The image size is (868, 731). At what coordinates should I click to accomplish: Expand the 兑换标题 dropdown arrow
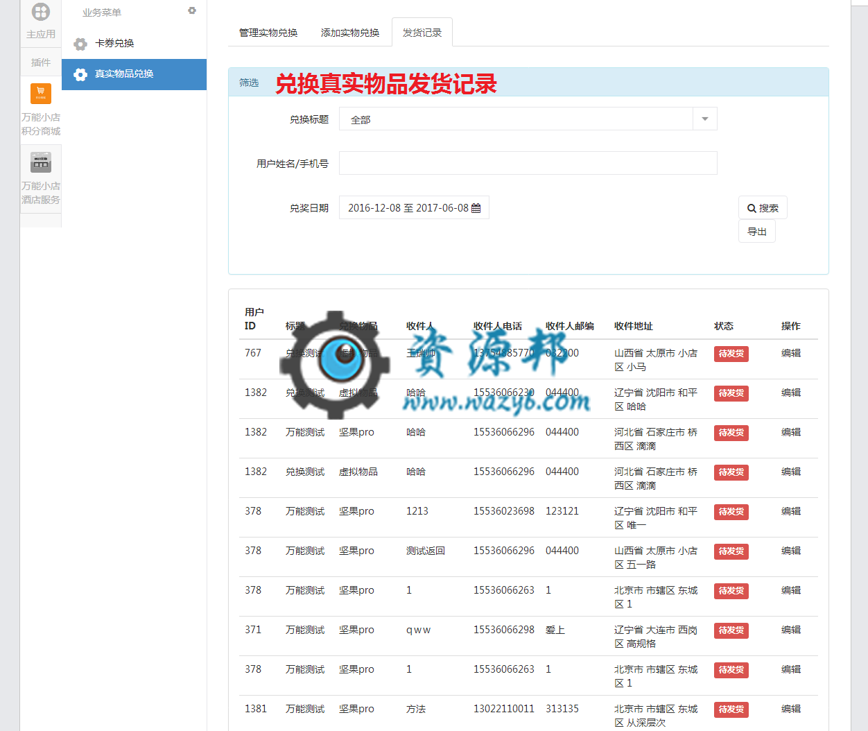[x=705, y=119]
